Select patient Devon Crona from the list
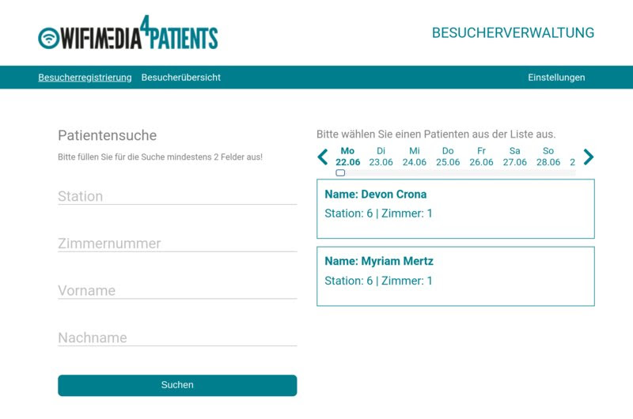 [x=456, y=209]
